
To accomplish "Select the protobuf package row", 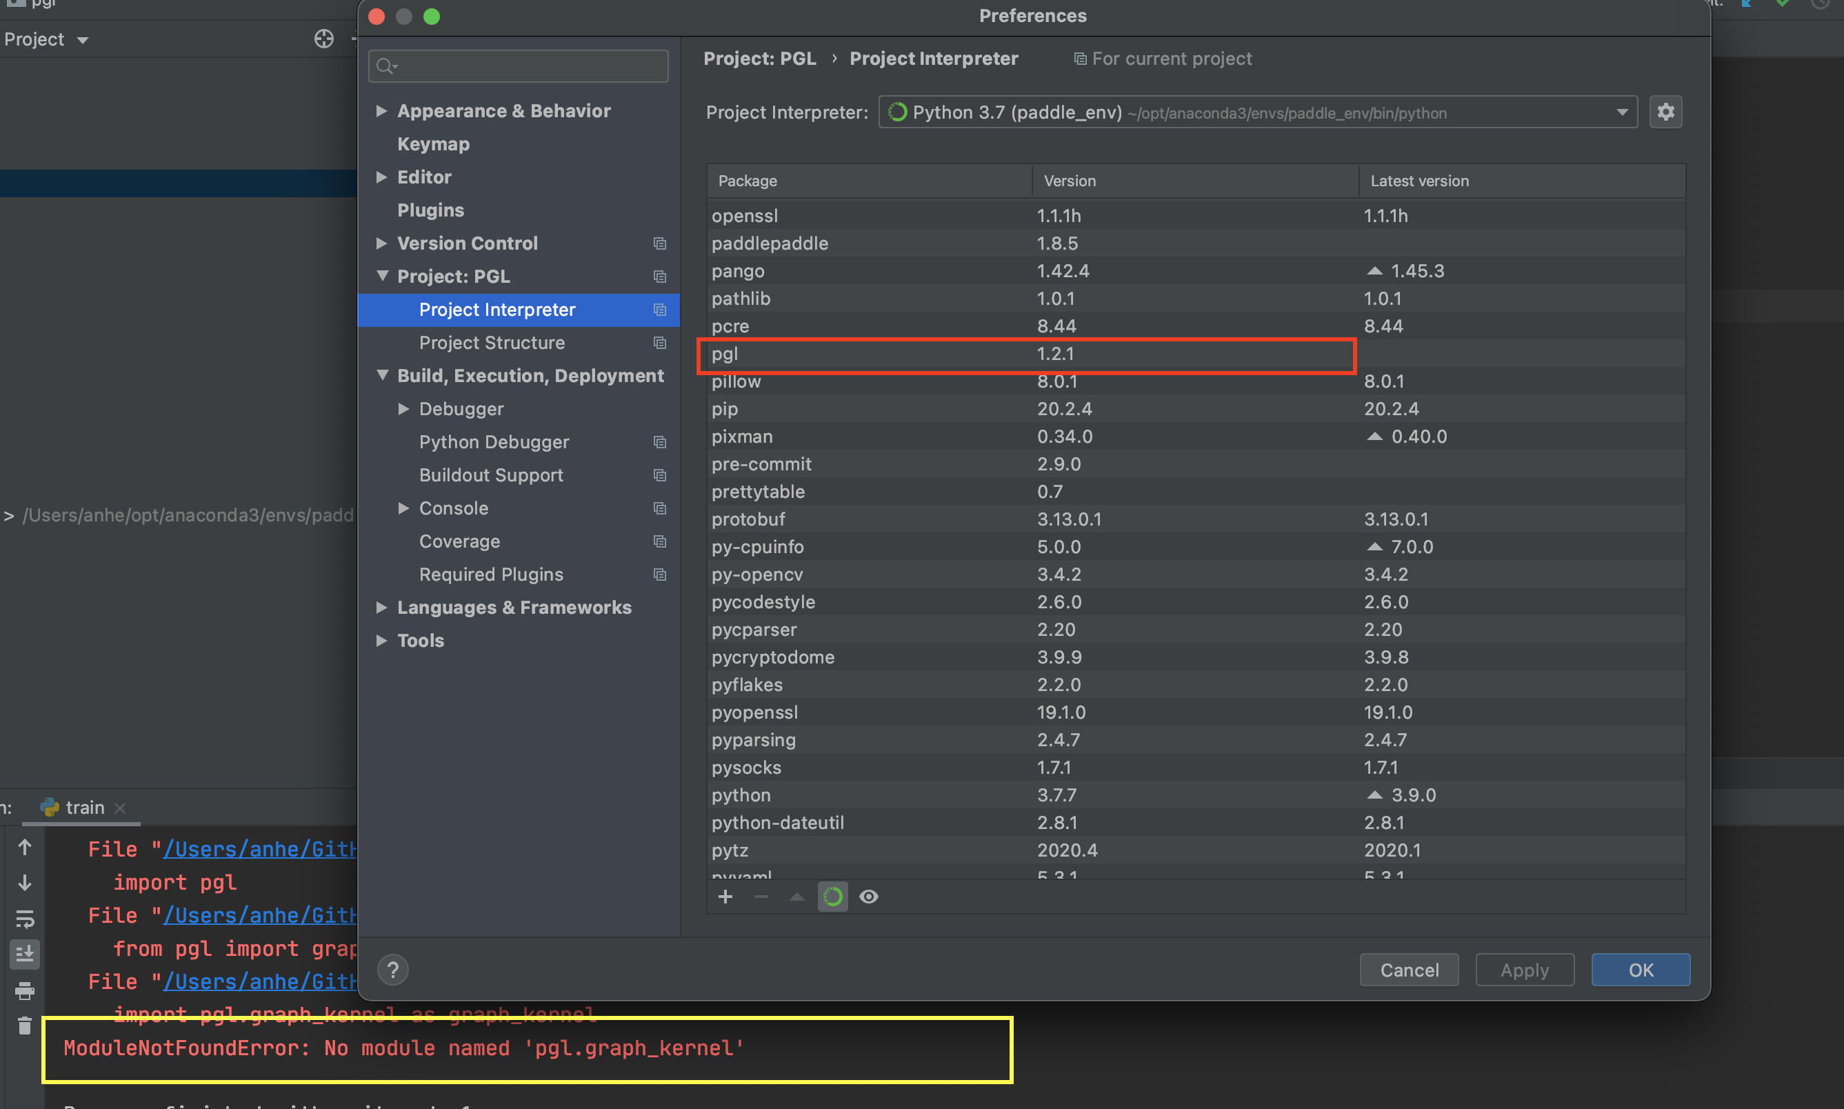I will pyautogui.click(x=1196, y=519).
